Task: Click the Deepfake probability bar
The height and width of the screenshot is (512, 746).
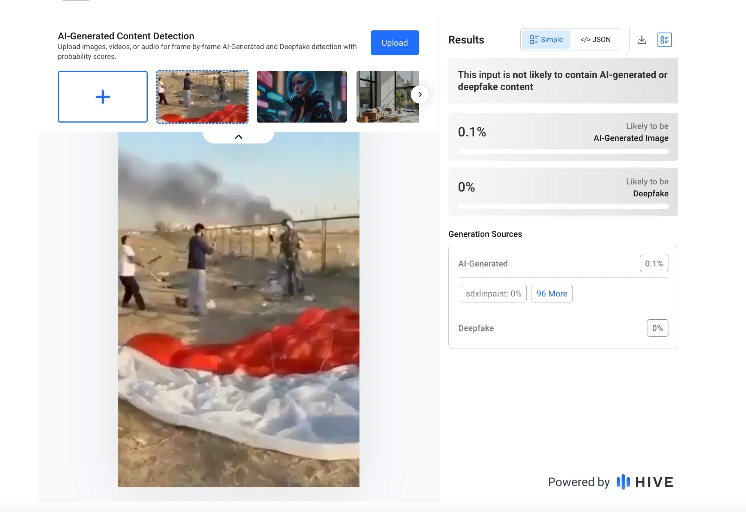Action: pos(563,207)
